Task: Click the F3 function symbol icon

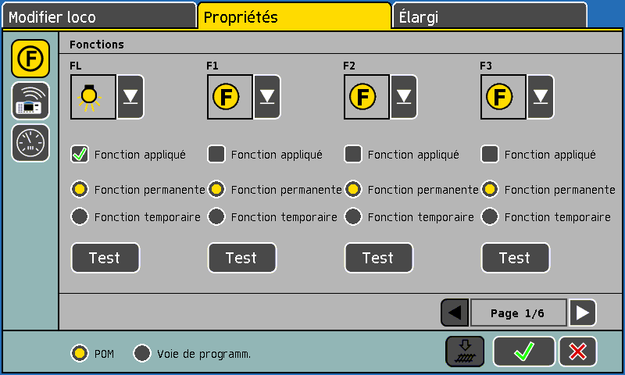Action: click(503, 97)
